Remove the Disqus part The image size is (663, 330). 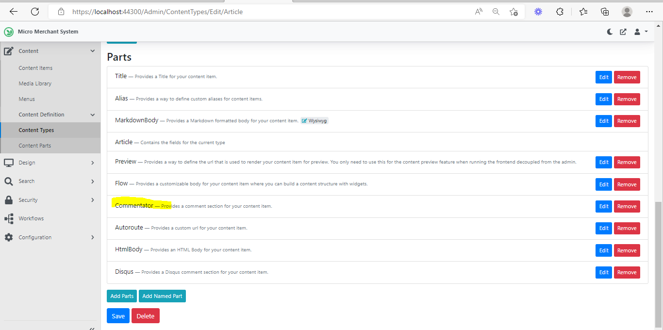627,272
